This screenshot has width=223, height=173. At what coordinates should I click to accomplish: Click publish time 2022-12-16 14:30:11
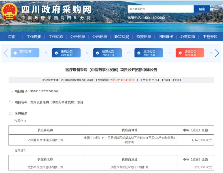pos(122,80)
